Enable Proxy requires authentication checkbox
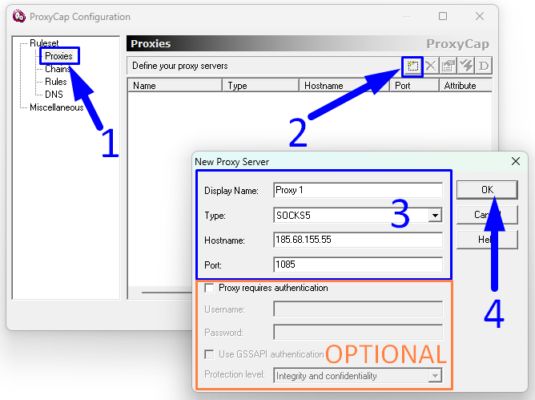 point(210,288)
